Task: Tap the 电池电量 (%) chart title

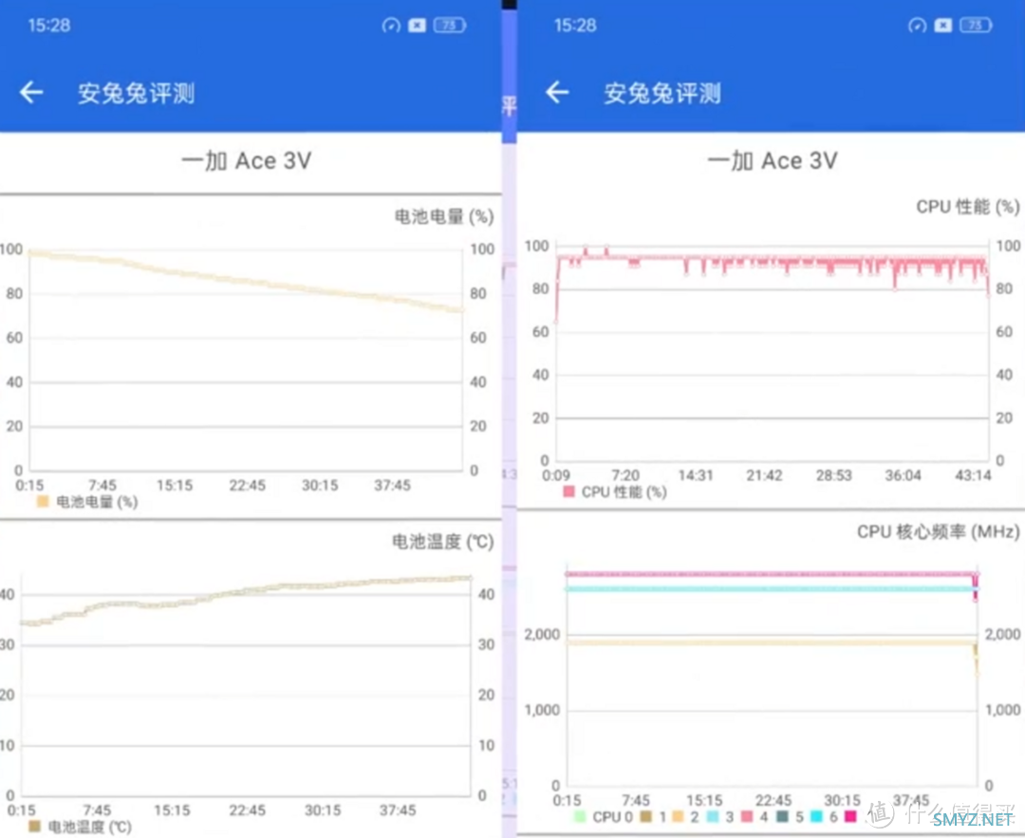Action: pyautogui.click(x=444, y=216)
